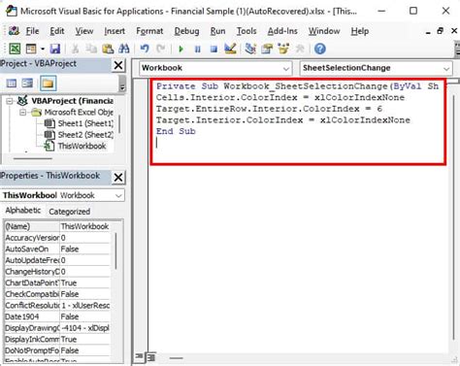Viewport: 460px width, 366px height.
Task: Click the Date1904 property value
Action: point(85,316)
